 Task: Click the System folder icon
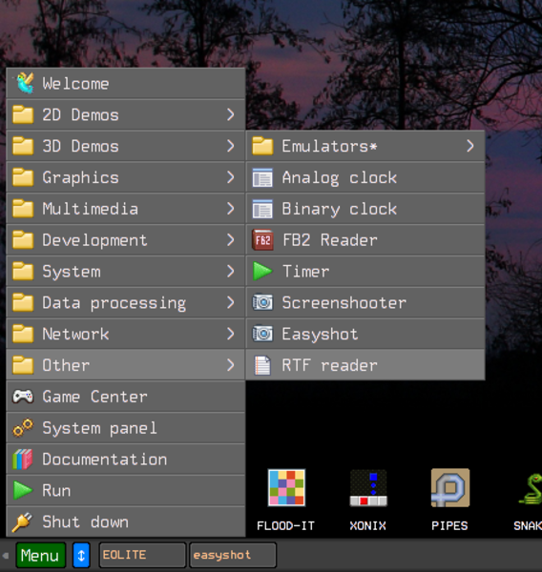23,272
